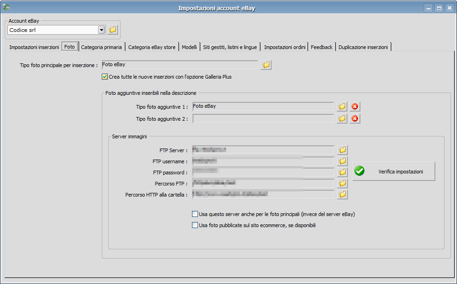The height and width of the screenshot is (284, 457).
Task: Click the Tipo foto aggiuntive 1 field
Action: (263, 106)
